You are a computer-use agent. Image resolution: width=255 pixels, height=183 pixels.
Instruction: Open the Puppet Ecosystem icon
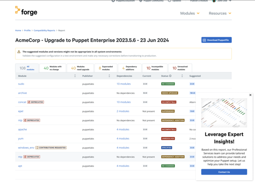point(113,1)
